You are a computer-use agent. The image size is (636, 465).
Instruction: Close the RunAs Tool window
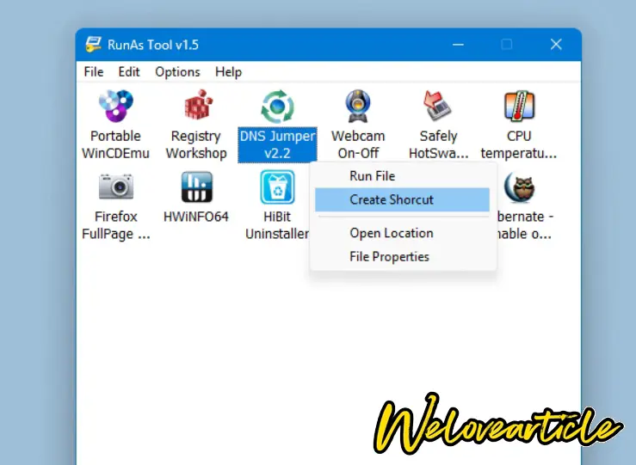tap(556, 45)
